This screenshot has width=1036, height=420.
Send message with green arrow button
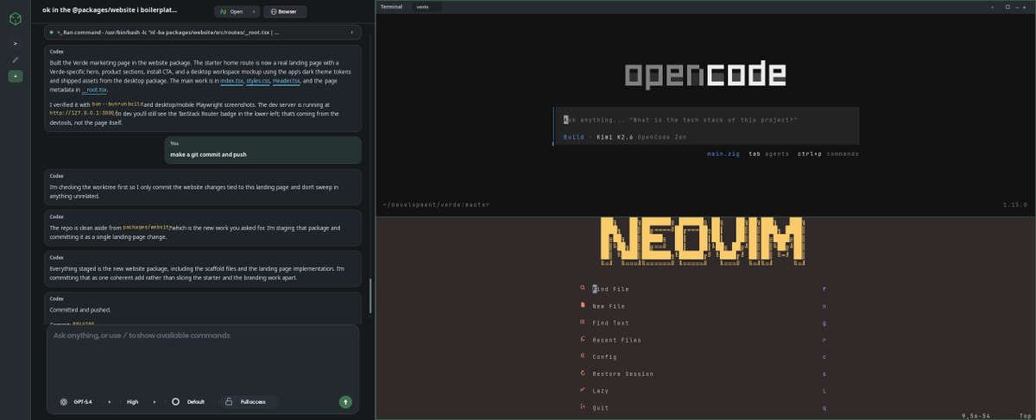[345, 402]
